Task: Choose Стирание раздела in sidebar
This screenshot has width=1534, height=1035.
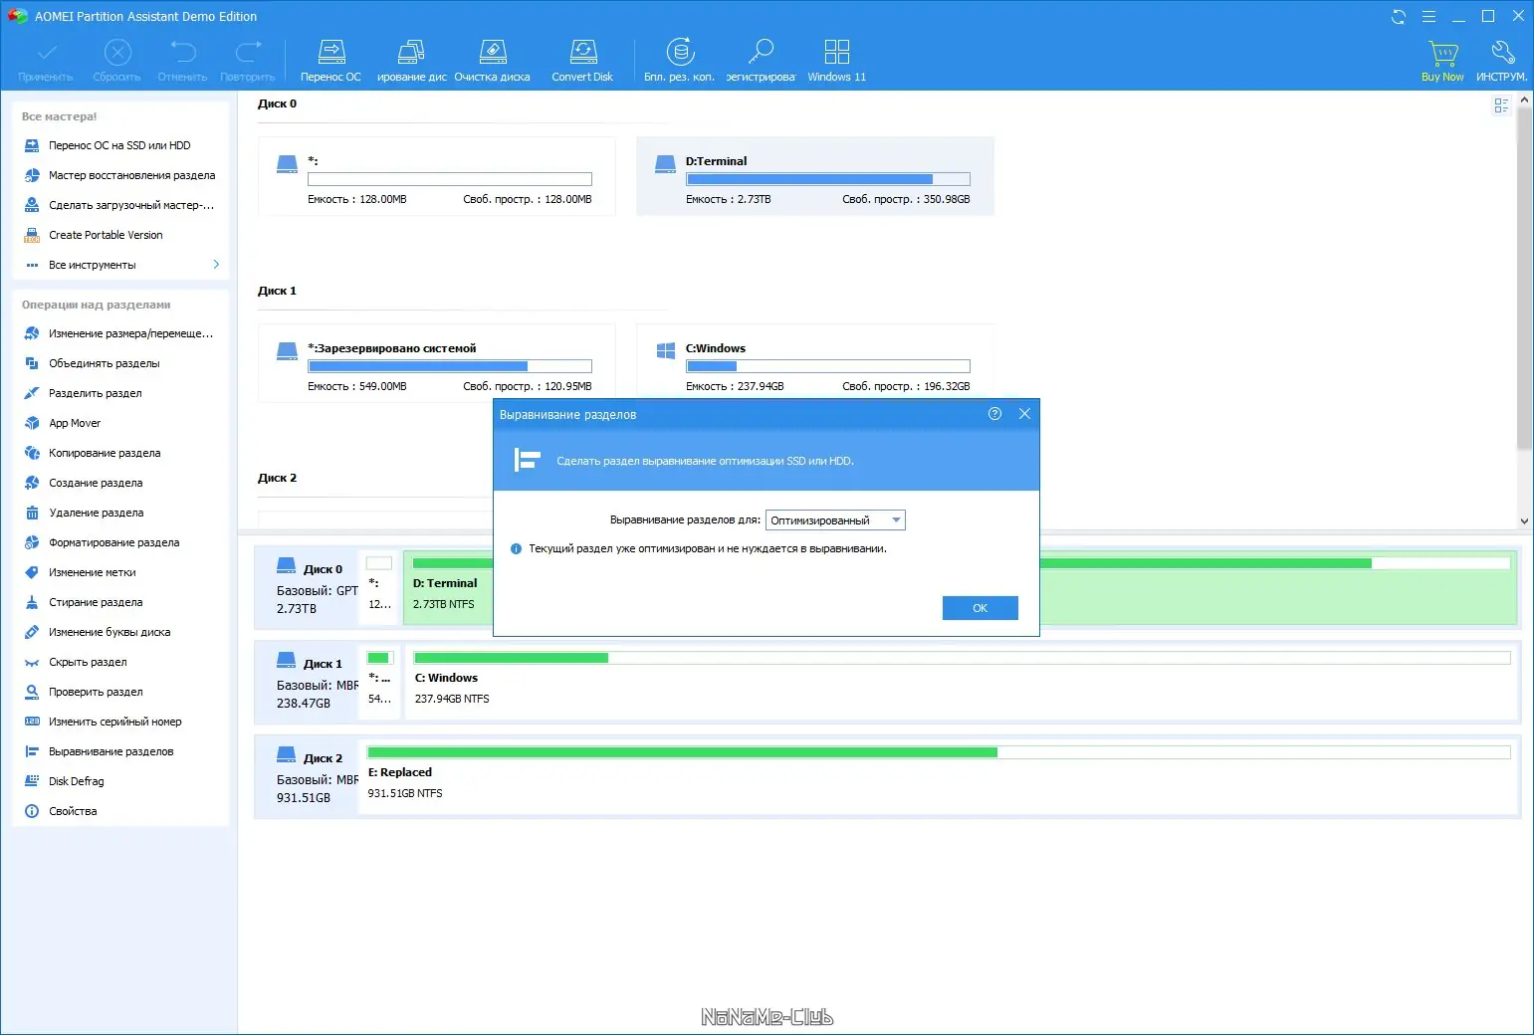Action: click(119, 602)
